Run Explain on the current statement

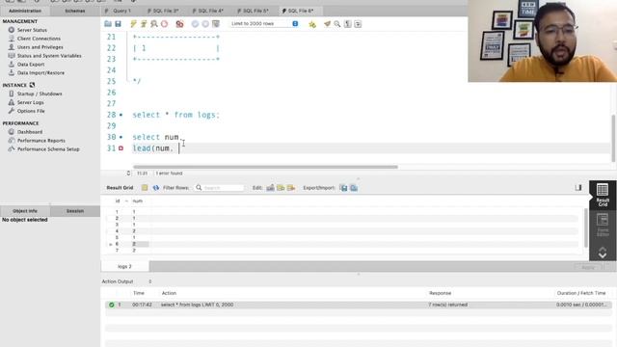pyautogui.click(x=154, y=24)
